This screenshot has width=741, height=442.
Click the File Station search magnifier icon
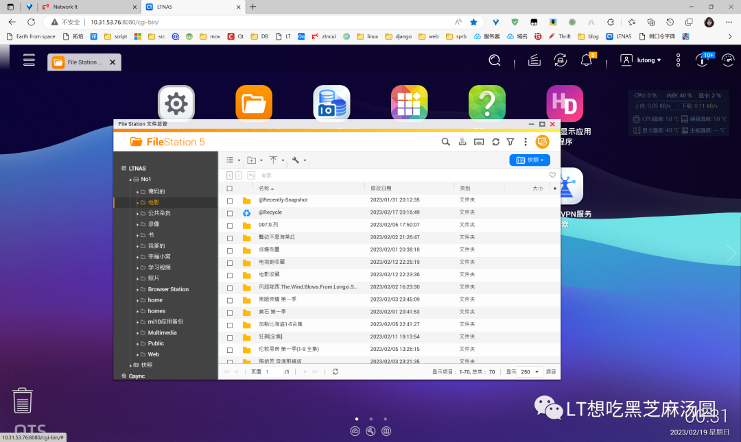pyautogui.click(x=446, y=142)
